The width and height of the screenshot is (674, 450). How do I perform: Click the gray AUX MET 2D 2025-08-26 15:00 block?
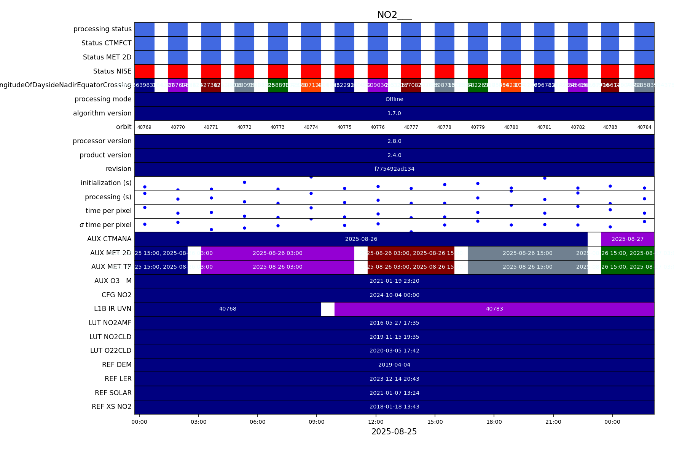[527, 253]
